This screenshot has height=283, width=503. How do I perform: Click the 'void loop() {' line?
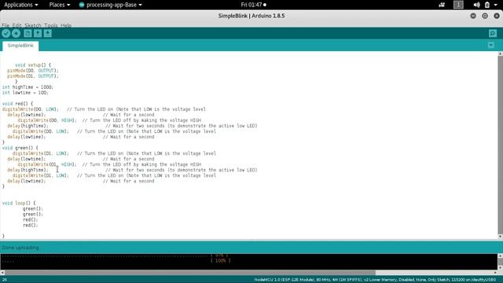[x=19, y=203]
